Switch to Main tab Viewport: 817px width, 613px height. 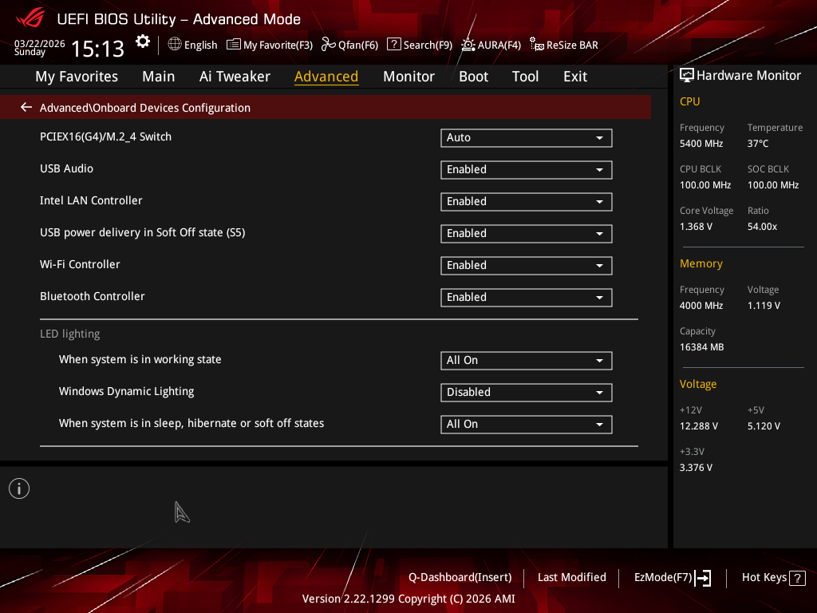[159, 77]
